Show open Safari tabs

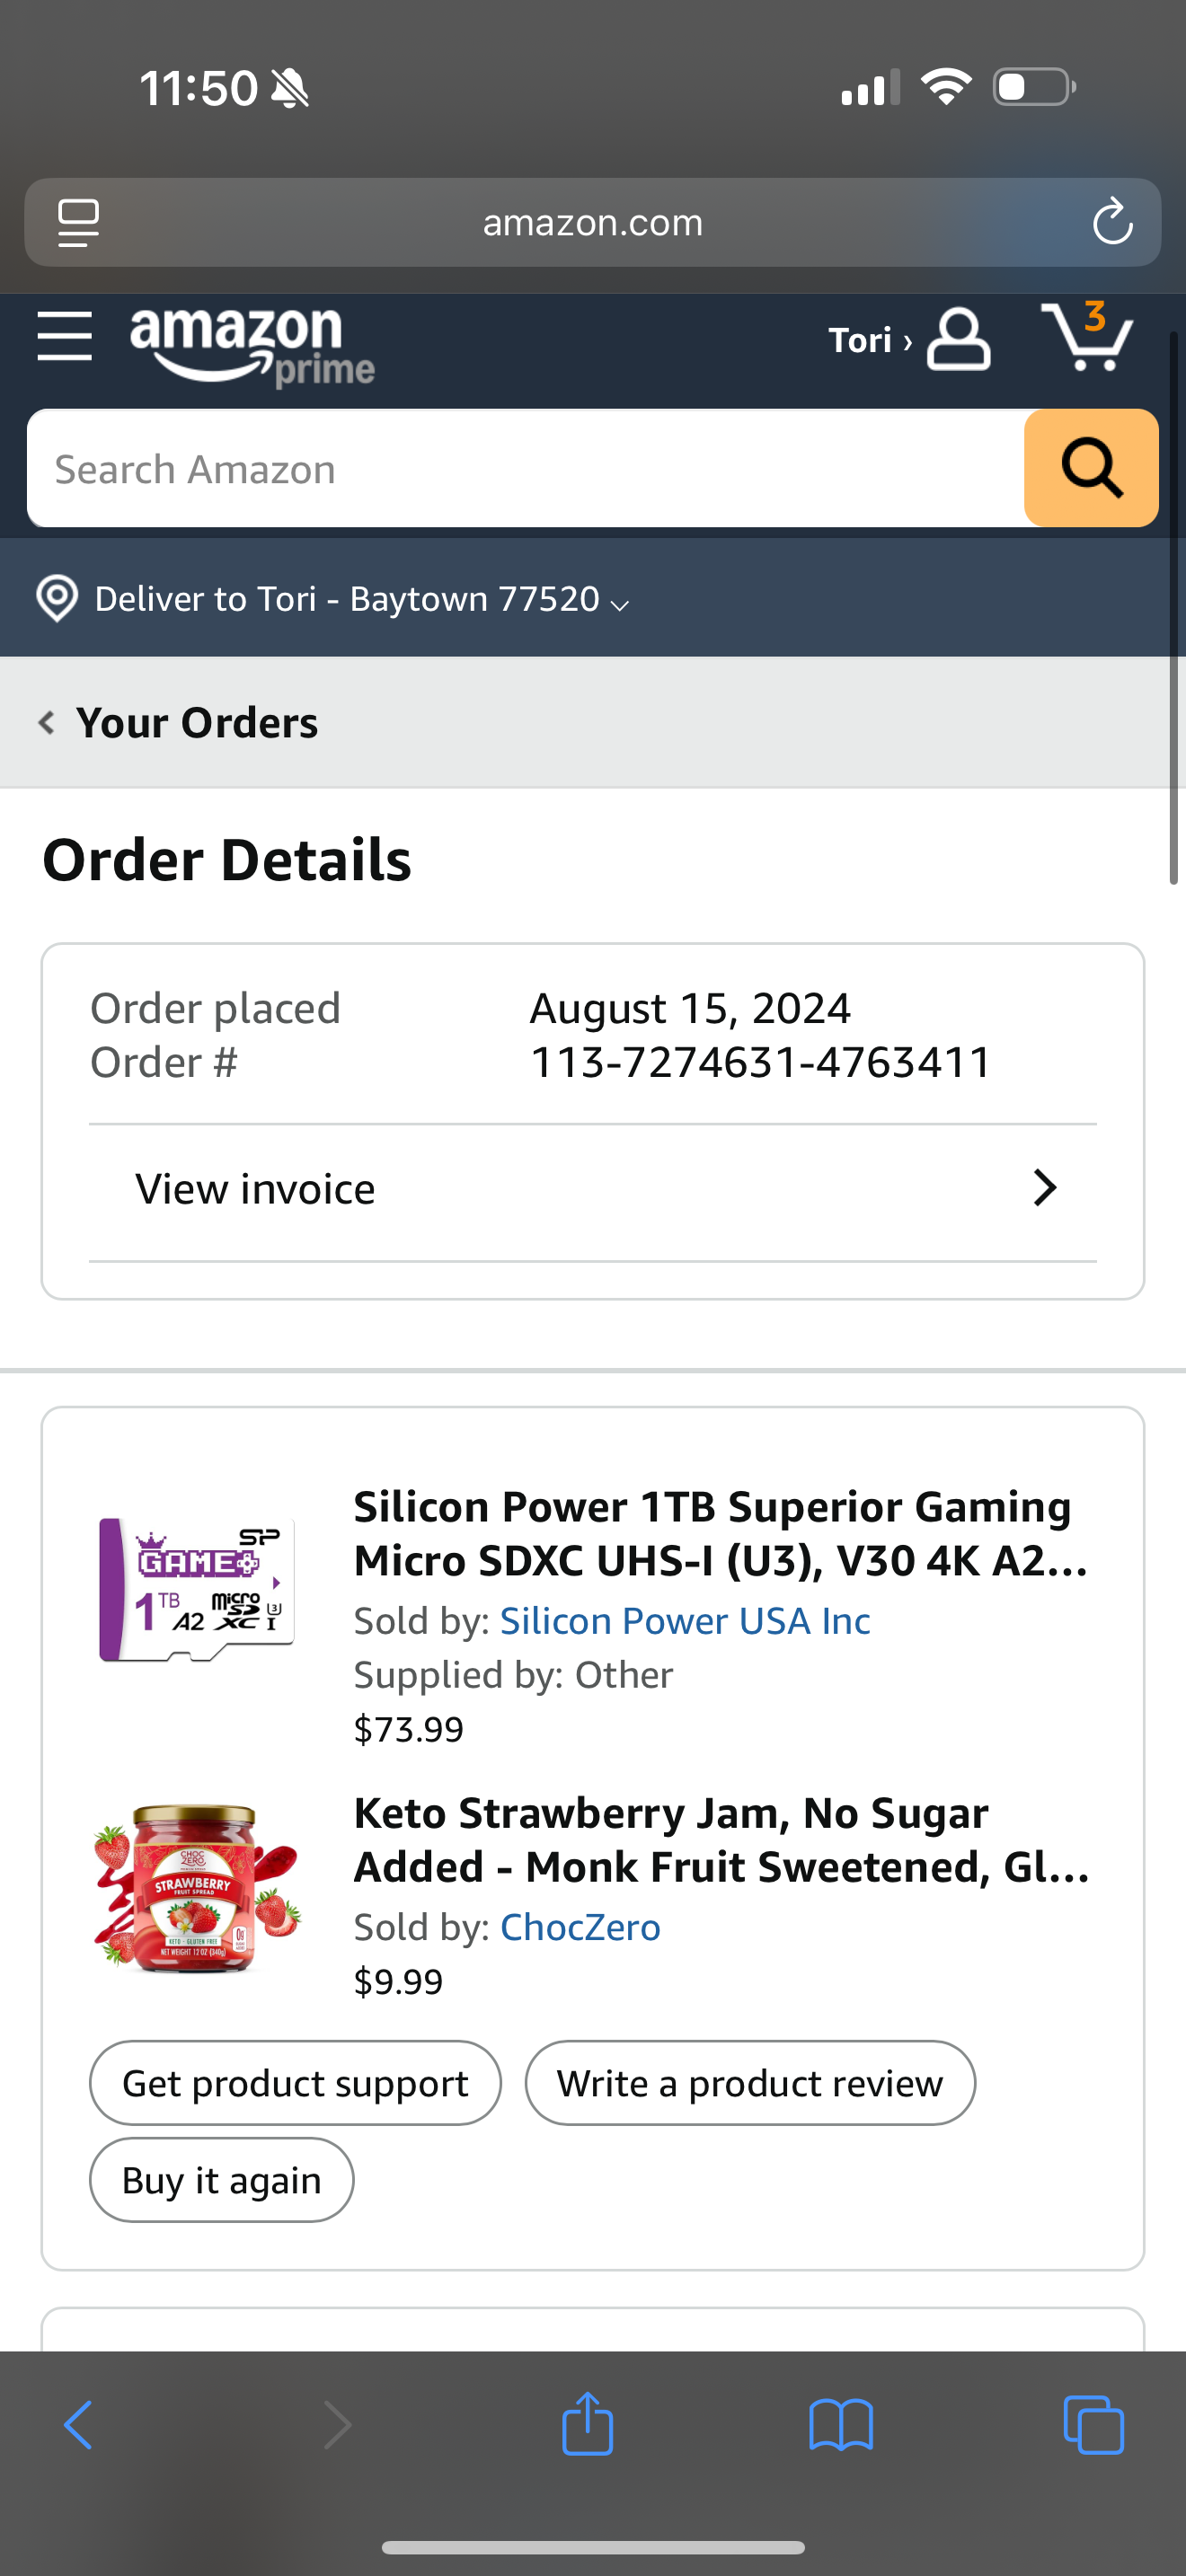pyautogui.click(x=1094, y=2425)
